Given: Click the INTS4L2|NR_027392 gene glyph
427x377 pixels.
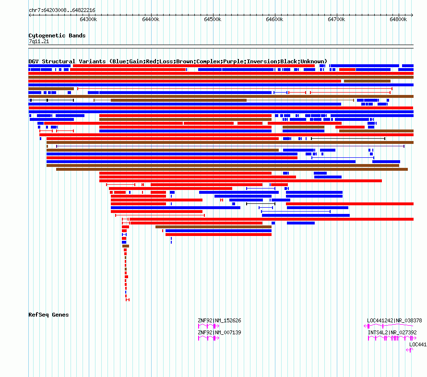Looking at the screenshot, I should coord(392,338).
